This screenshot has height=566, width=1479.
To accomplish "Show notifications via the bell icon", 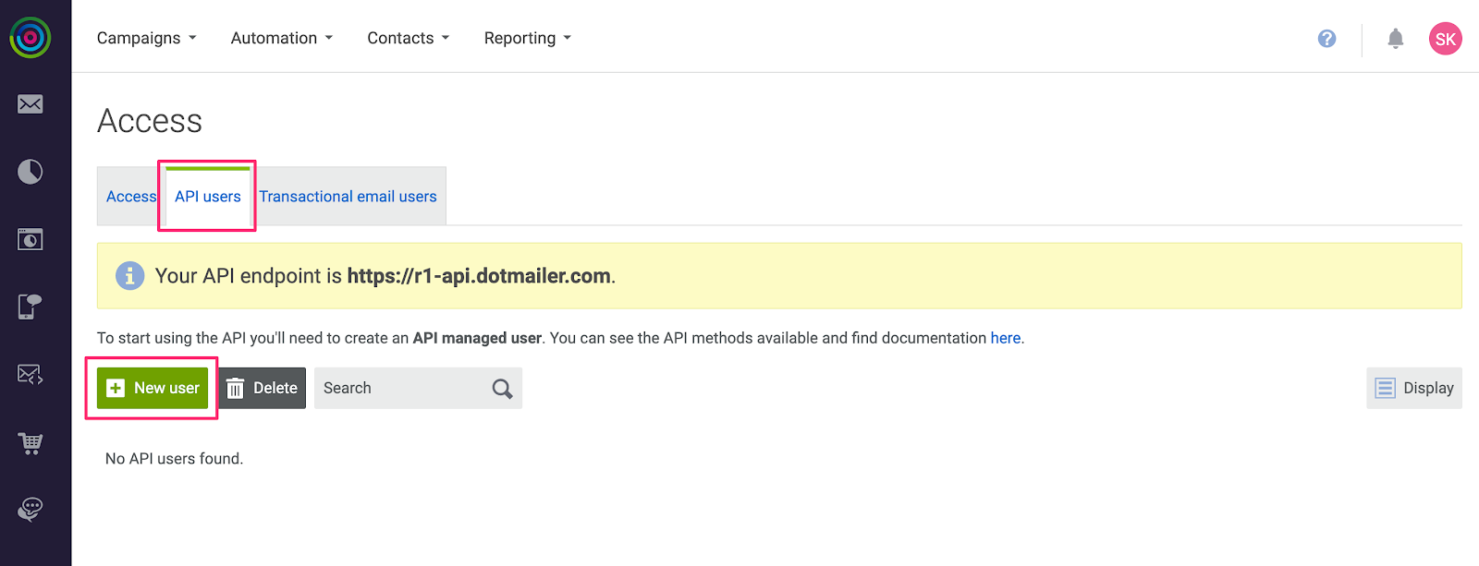I will (1395, 39).
